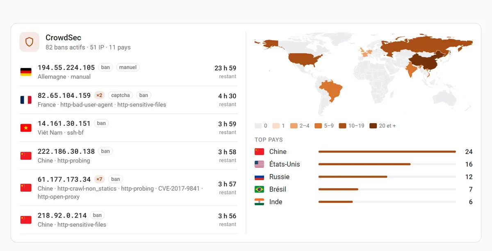Click the ×7 badge next to 61.177.173.34
This screenshot has height=251, width=492.
point(99,179)
